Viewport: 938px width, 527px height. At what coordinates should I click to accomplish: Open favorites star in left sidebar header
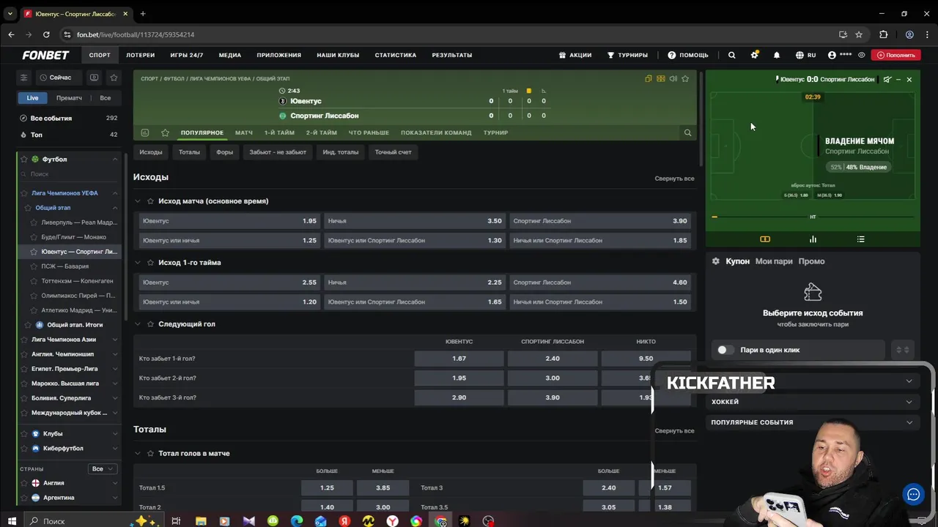[x=114, y=78]
